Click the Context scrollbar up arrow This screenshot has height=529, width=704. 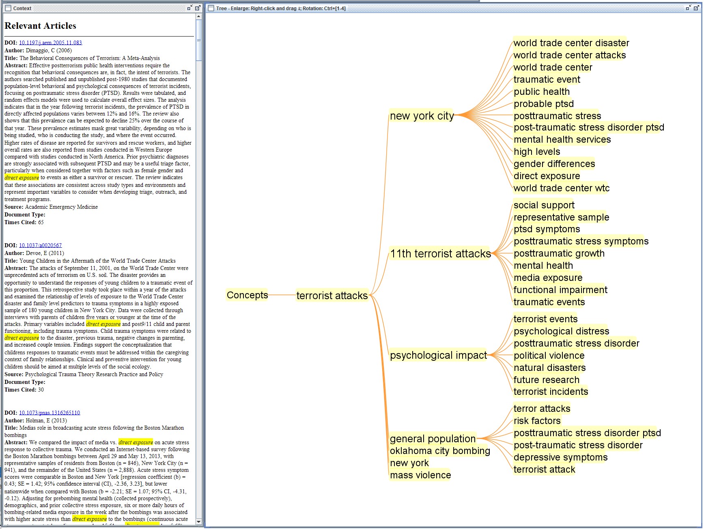[198, 17]
